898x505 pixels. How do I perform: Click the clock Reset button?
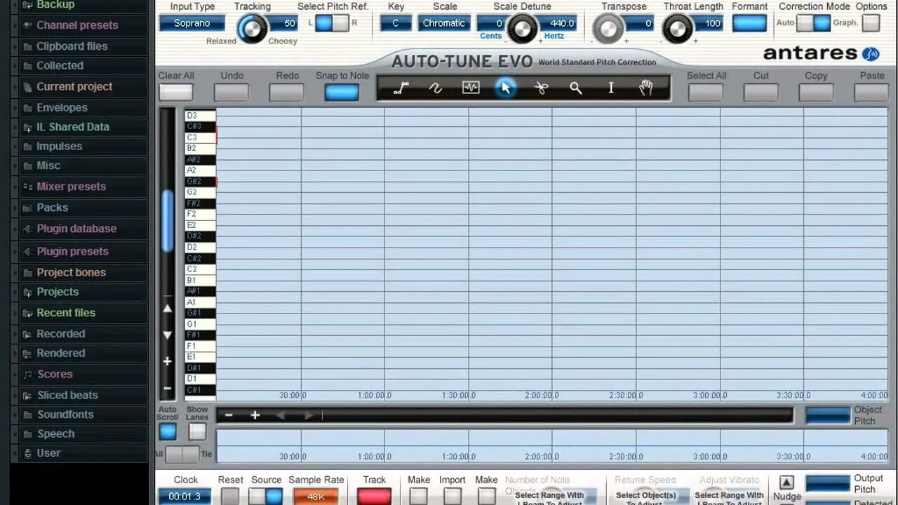(230, 497)
